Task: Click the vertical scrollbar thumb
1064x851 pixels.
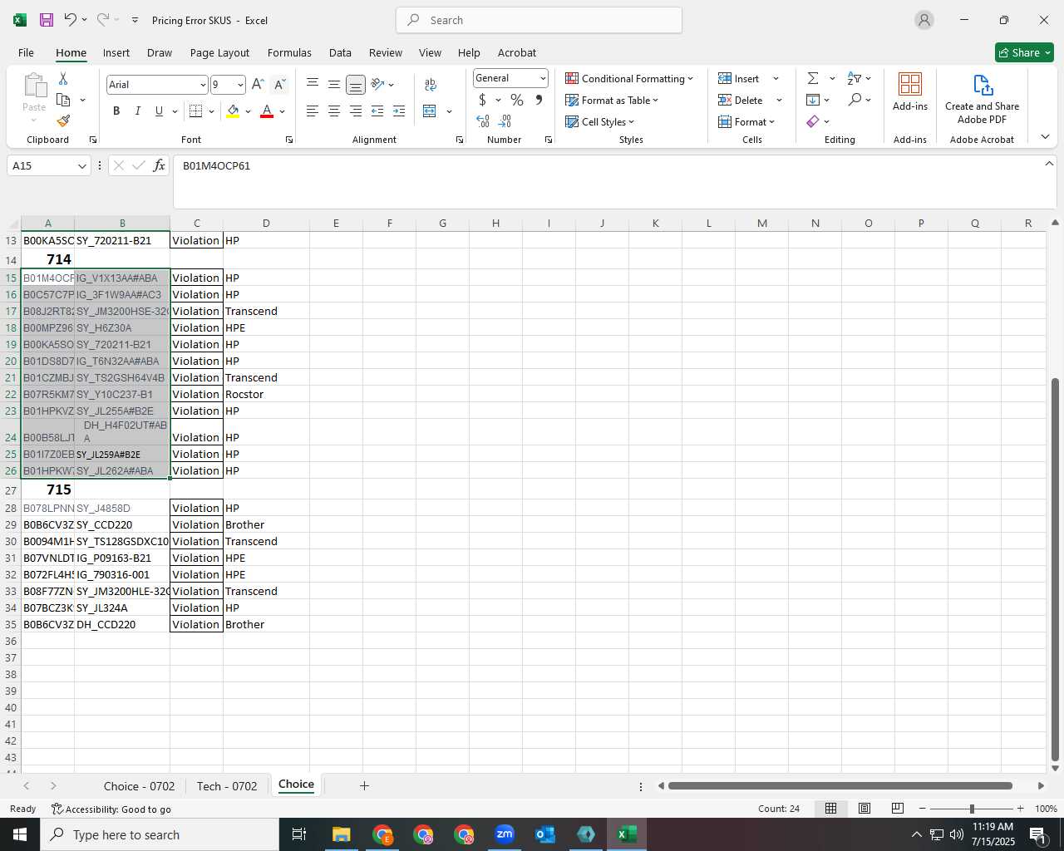Action: [x=1055, y=569]
